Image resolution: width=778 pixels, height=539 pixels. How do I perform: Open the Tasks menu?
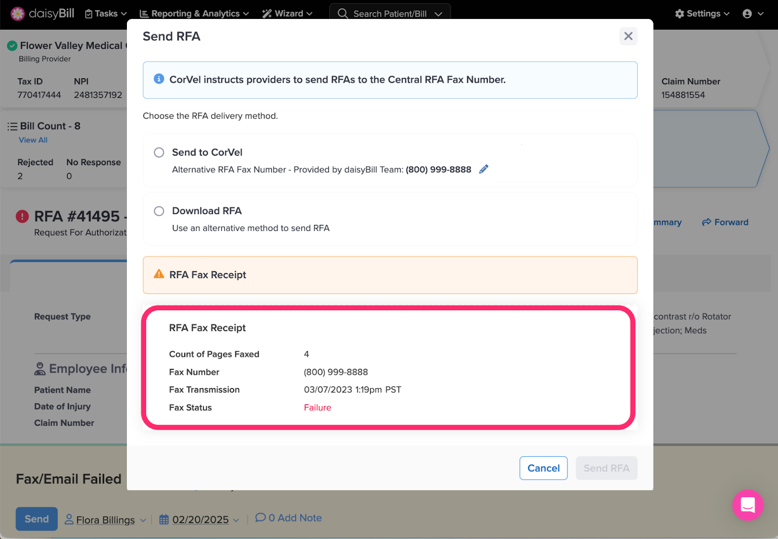click(106, 14)
